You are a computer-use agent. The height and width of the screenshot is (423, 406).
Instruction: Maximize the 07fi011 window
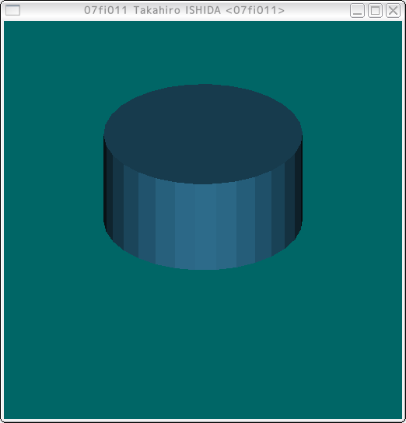375,11
